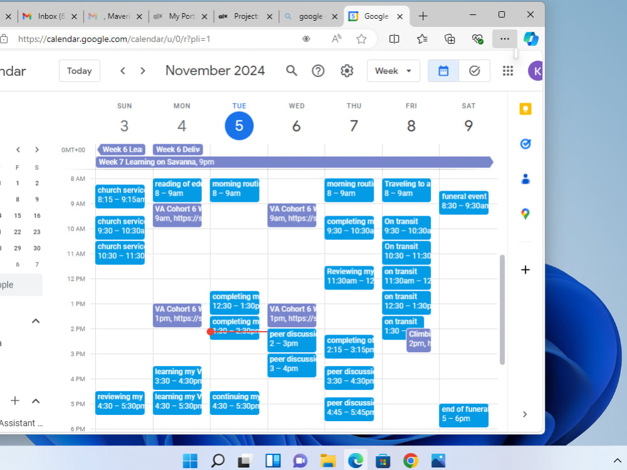Go to previous week arrow
This screenshot has width=627, height=470.
coord(123,71)
